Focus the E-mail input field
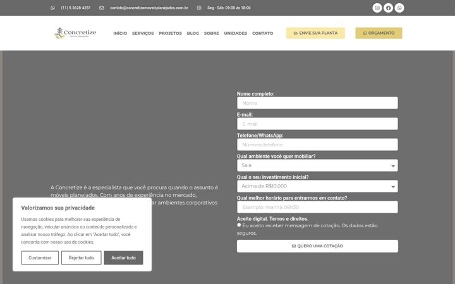Screen dimensions: 455x284 click(x=317, y=124)
